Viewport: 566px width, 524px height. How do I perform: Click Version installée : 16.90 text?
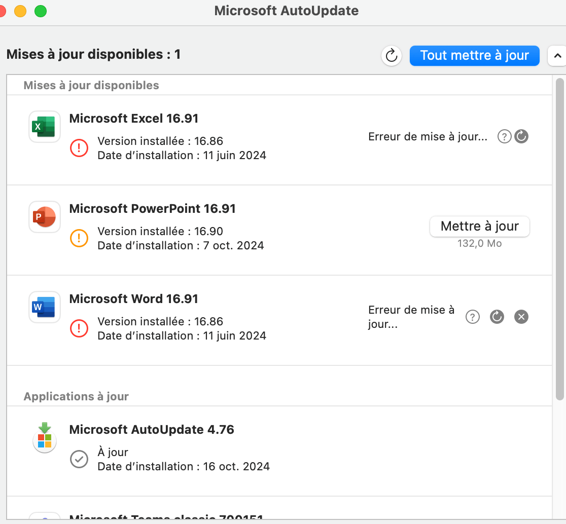[x=160, y=231]
